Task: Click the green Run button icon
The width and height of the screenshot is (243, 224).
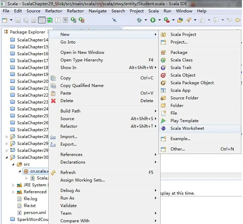Action: point(153,20)
